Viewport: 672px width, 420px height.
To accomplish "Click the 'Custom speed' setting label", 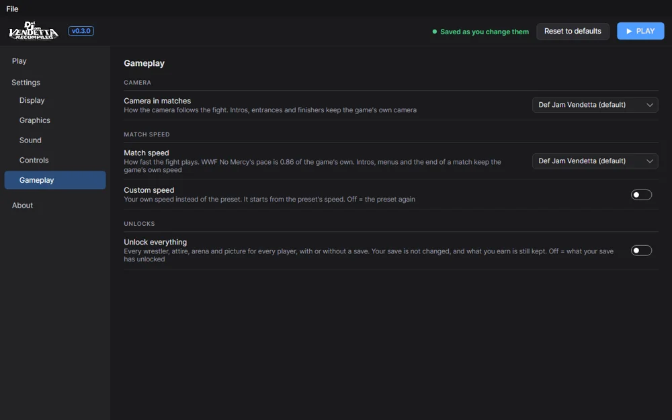I will coord(149,190).
